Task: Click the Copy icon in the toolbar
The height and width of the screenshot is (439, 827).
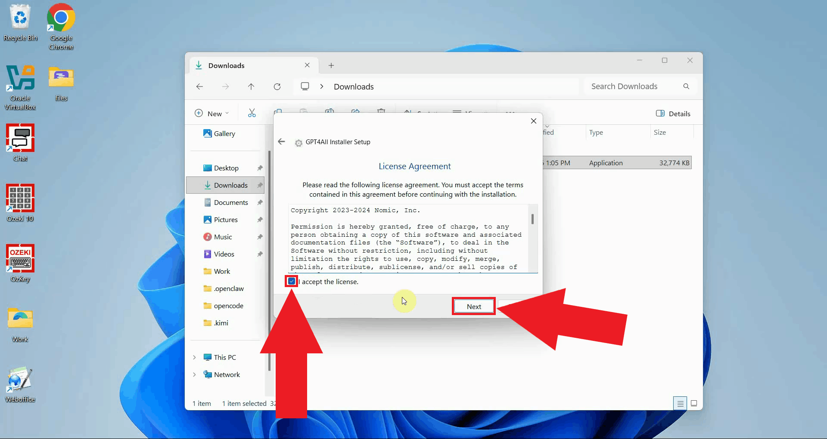Action: (278, 111)
